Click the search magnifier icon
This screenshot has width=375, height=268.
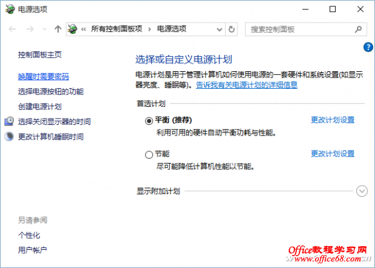pyautogui.click(x=358, y=29)
